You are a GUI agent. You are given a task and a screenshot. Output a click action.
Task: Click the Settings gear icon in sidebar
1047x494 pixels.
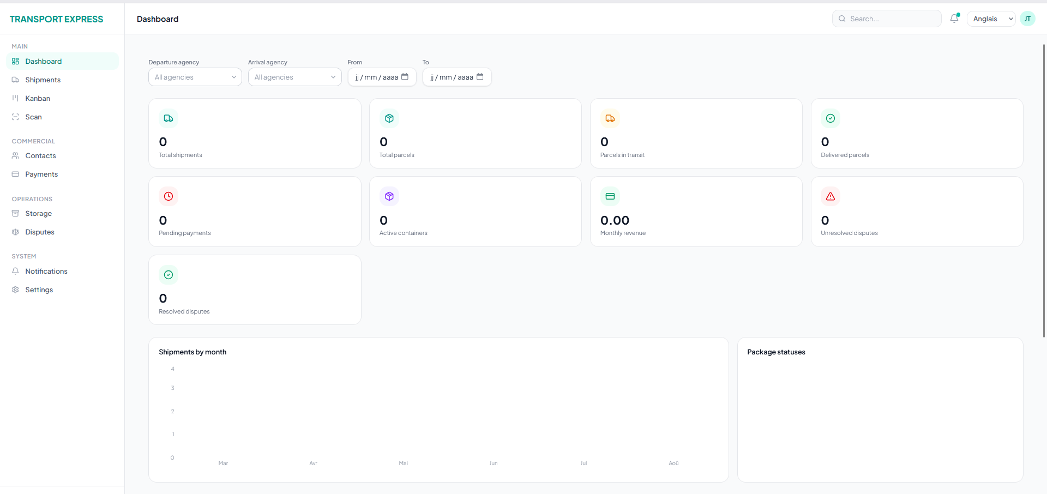point(15,290)
